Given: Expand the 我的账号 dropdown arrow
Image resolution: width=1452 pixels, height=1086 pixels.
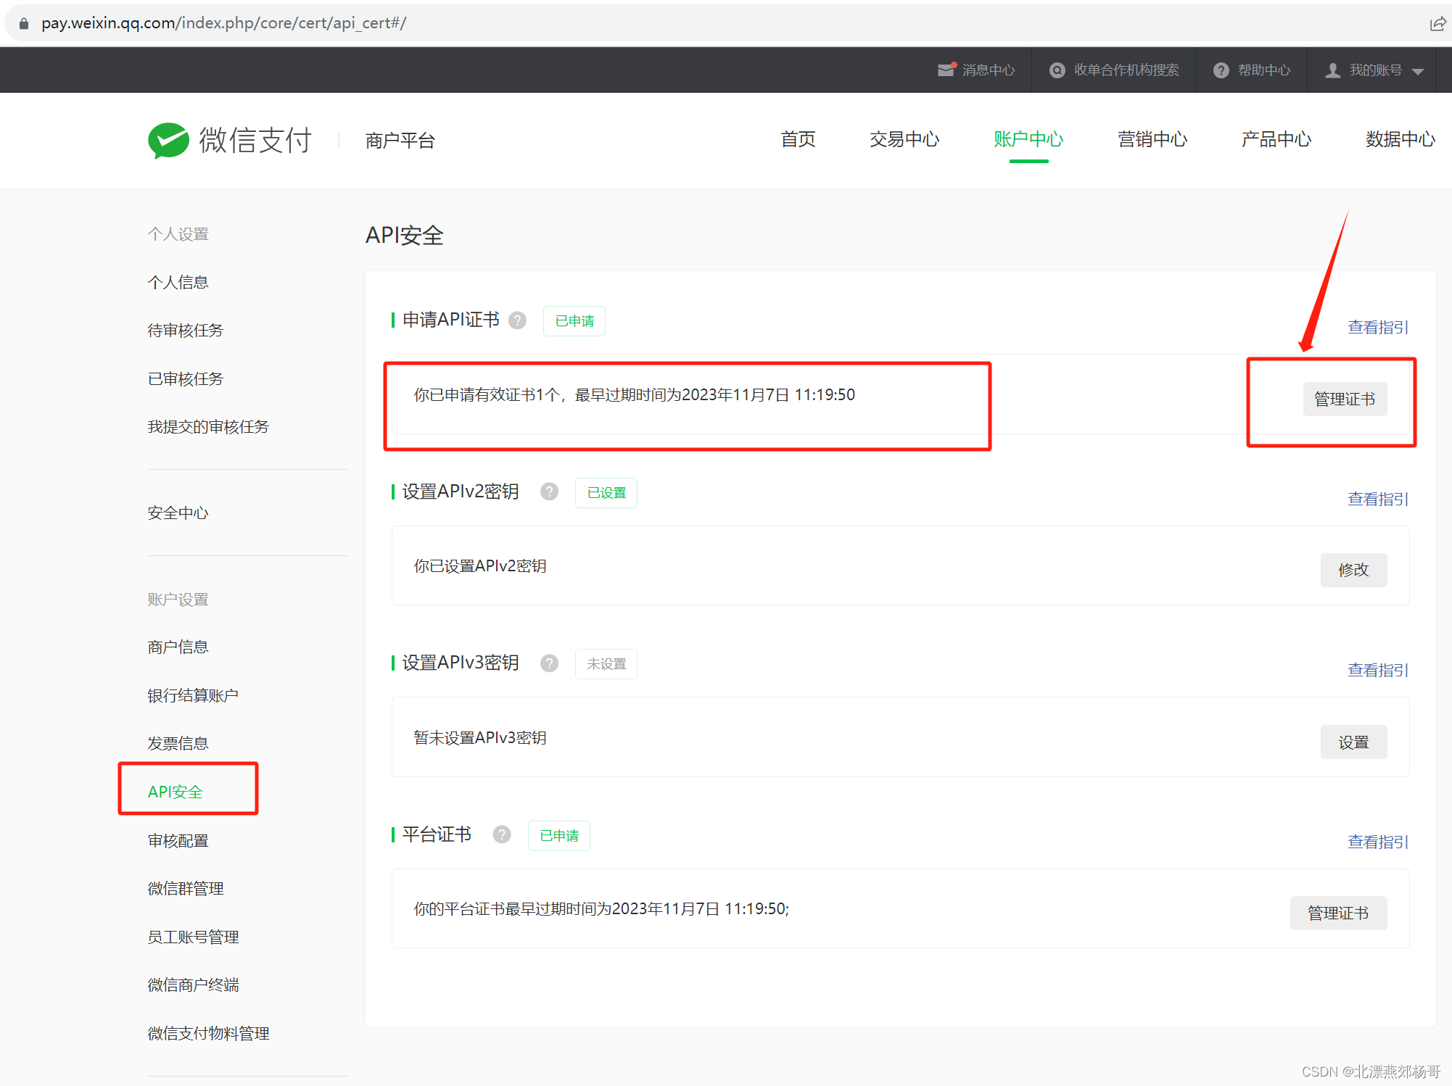Looking at the screenshot, I should pos(1418,71).
